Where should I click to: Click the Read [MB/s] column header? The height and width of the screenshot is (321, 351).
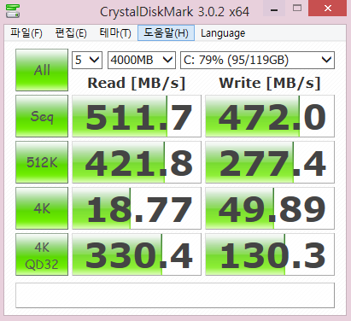pyautogui.click(x=137, y=83)
